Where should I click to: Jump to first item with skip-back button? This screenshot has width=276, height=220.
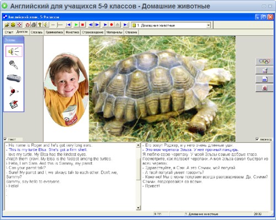[x=68, y=25]
